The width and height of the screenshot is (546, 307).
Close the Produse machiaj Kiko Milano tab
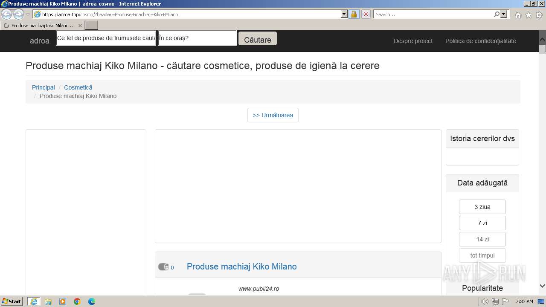click(x=80, y=26)
